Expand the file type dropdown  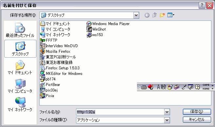[167, 120]
